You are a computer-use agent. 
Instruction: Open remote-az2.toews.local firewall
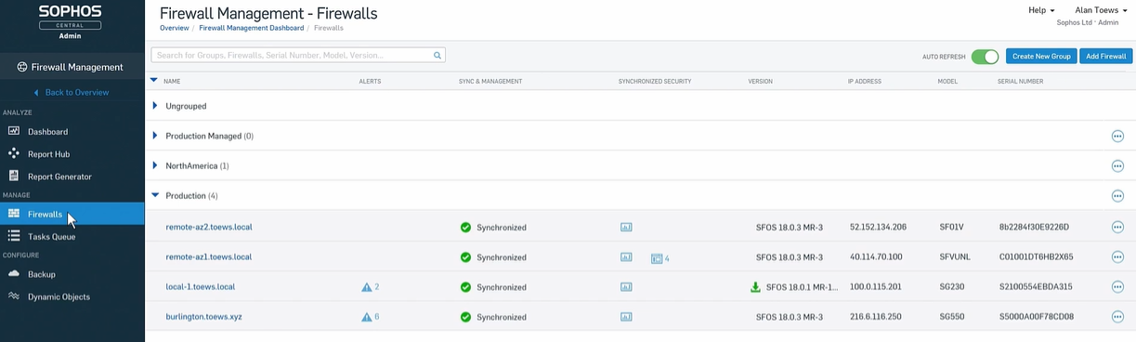point(209,227)
